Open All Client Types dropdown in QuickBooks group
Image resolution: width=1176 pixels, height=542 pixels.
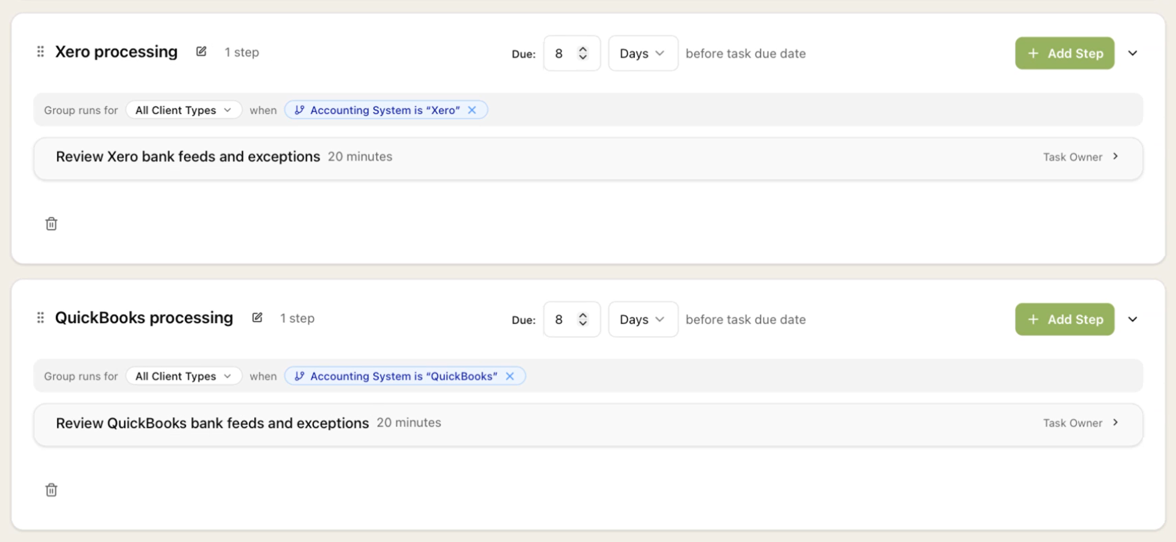click(x=183, y=376)
